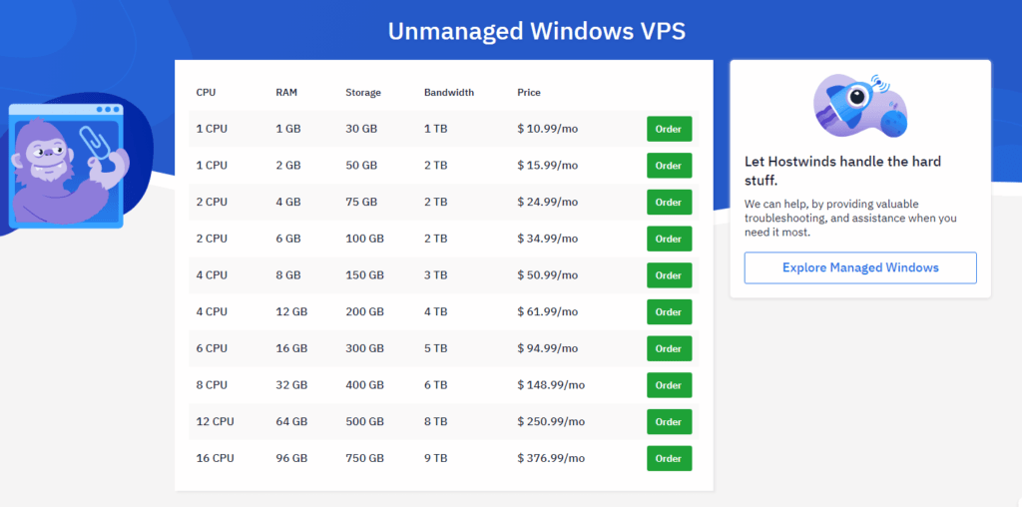The image size is (1022, 507).
Task: Click the 500 GB storage cell
Action: (364, 421)
